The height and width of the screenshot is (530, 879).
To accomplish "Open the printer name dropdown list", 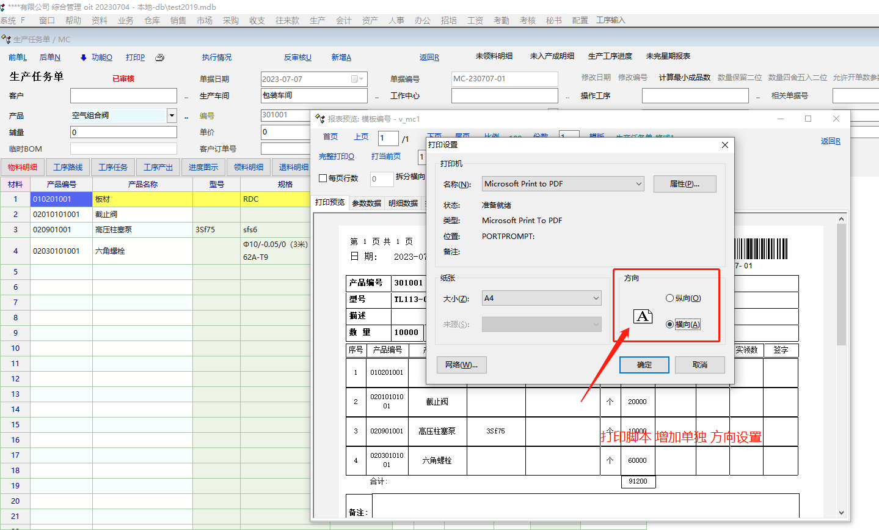I will 639,184.
